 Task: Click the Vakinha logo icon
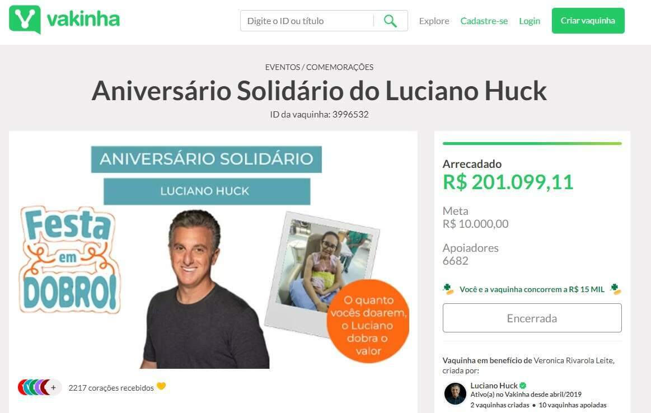pos(25,19)
